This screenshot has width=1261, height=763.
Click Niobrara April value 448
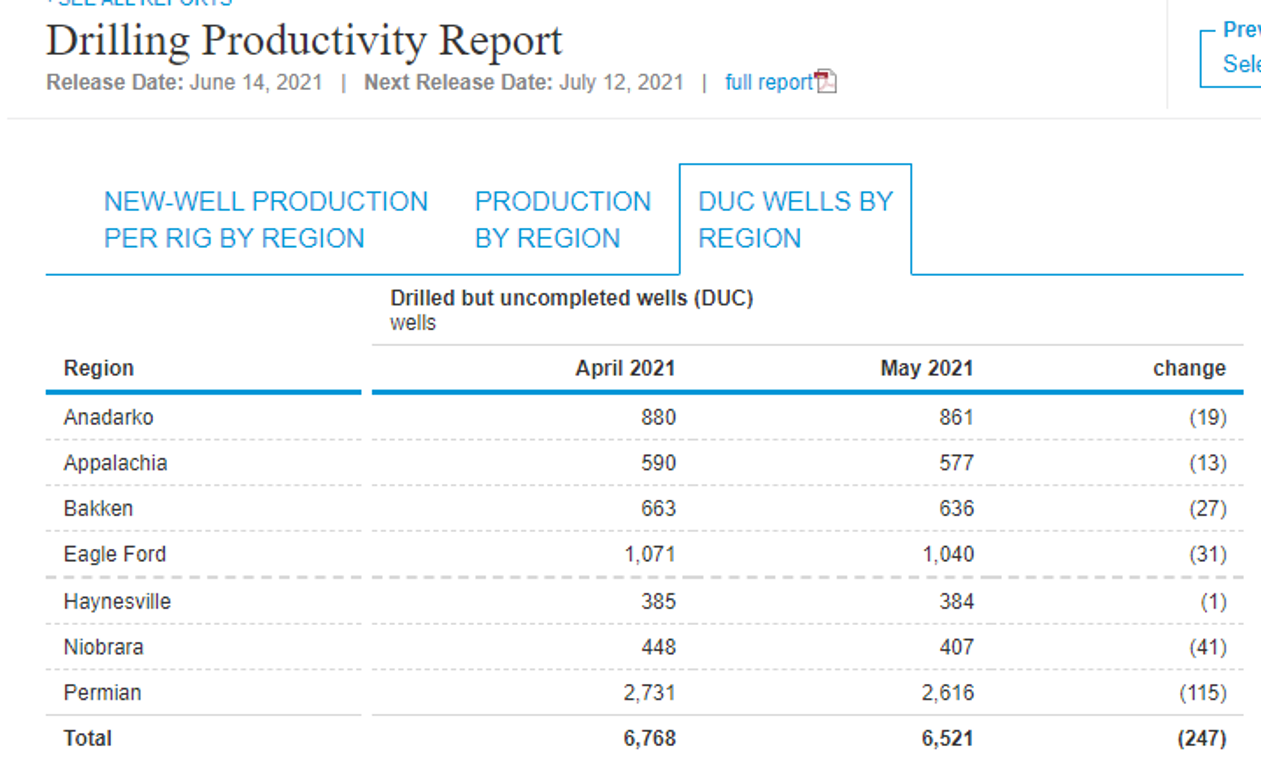[x=659, y=647]
